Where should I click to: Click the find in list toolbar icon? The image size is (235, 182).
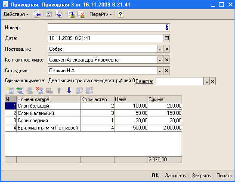[x=37, y=14]
